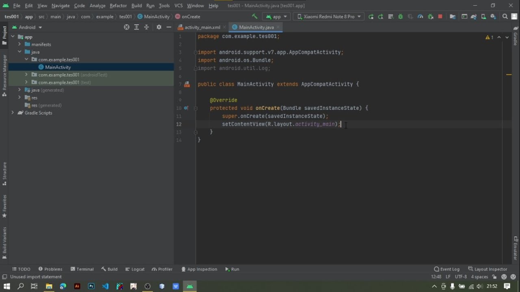Open the Event Log button

(446, 269)
